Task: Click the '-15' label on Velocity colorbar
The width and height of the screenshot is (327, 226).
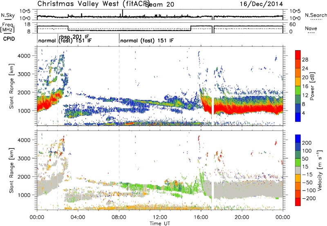Action: tap(308, 174)
